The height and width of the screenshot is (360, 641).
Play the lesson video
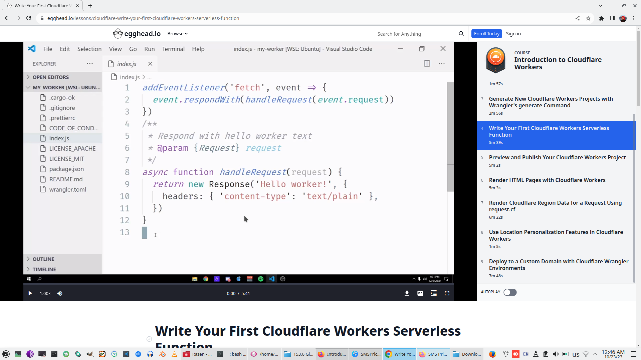coord(30,293)
